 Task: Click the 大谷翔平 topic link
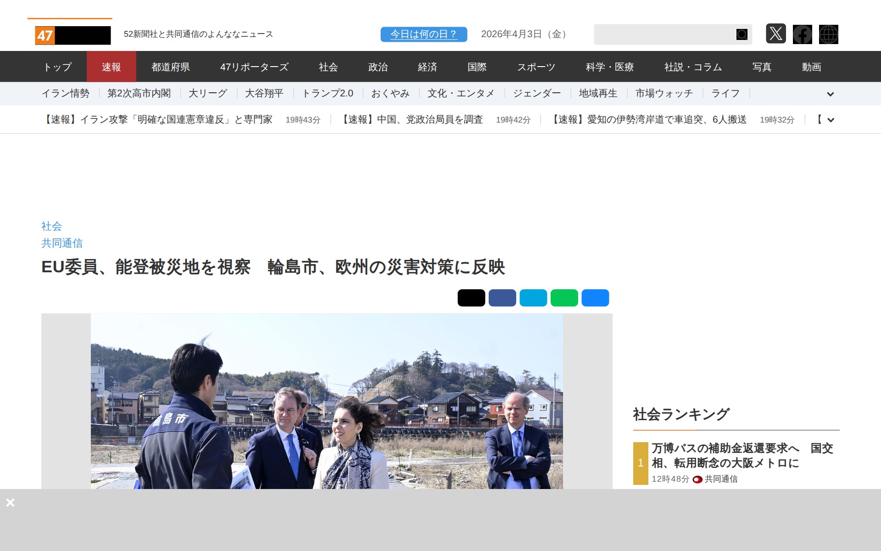tap(264, 94)
